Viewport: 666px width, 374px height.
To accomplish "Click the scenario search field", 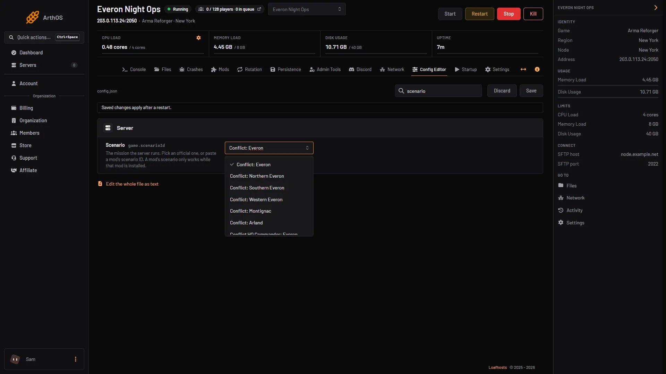I will 438,91.
